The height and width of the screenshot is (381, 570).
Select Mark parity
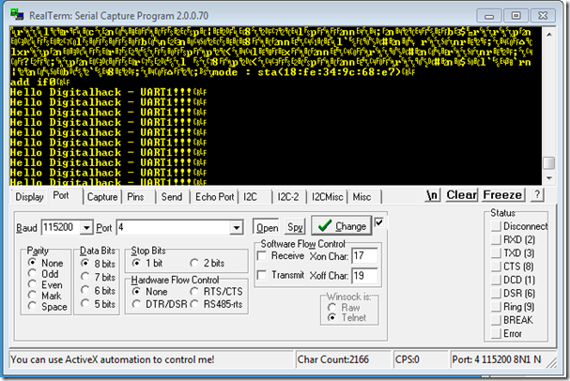point(45,296)
